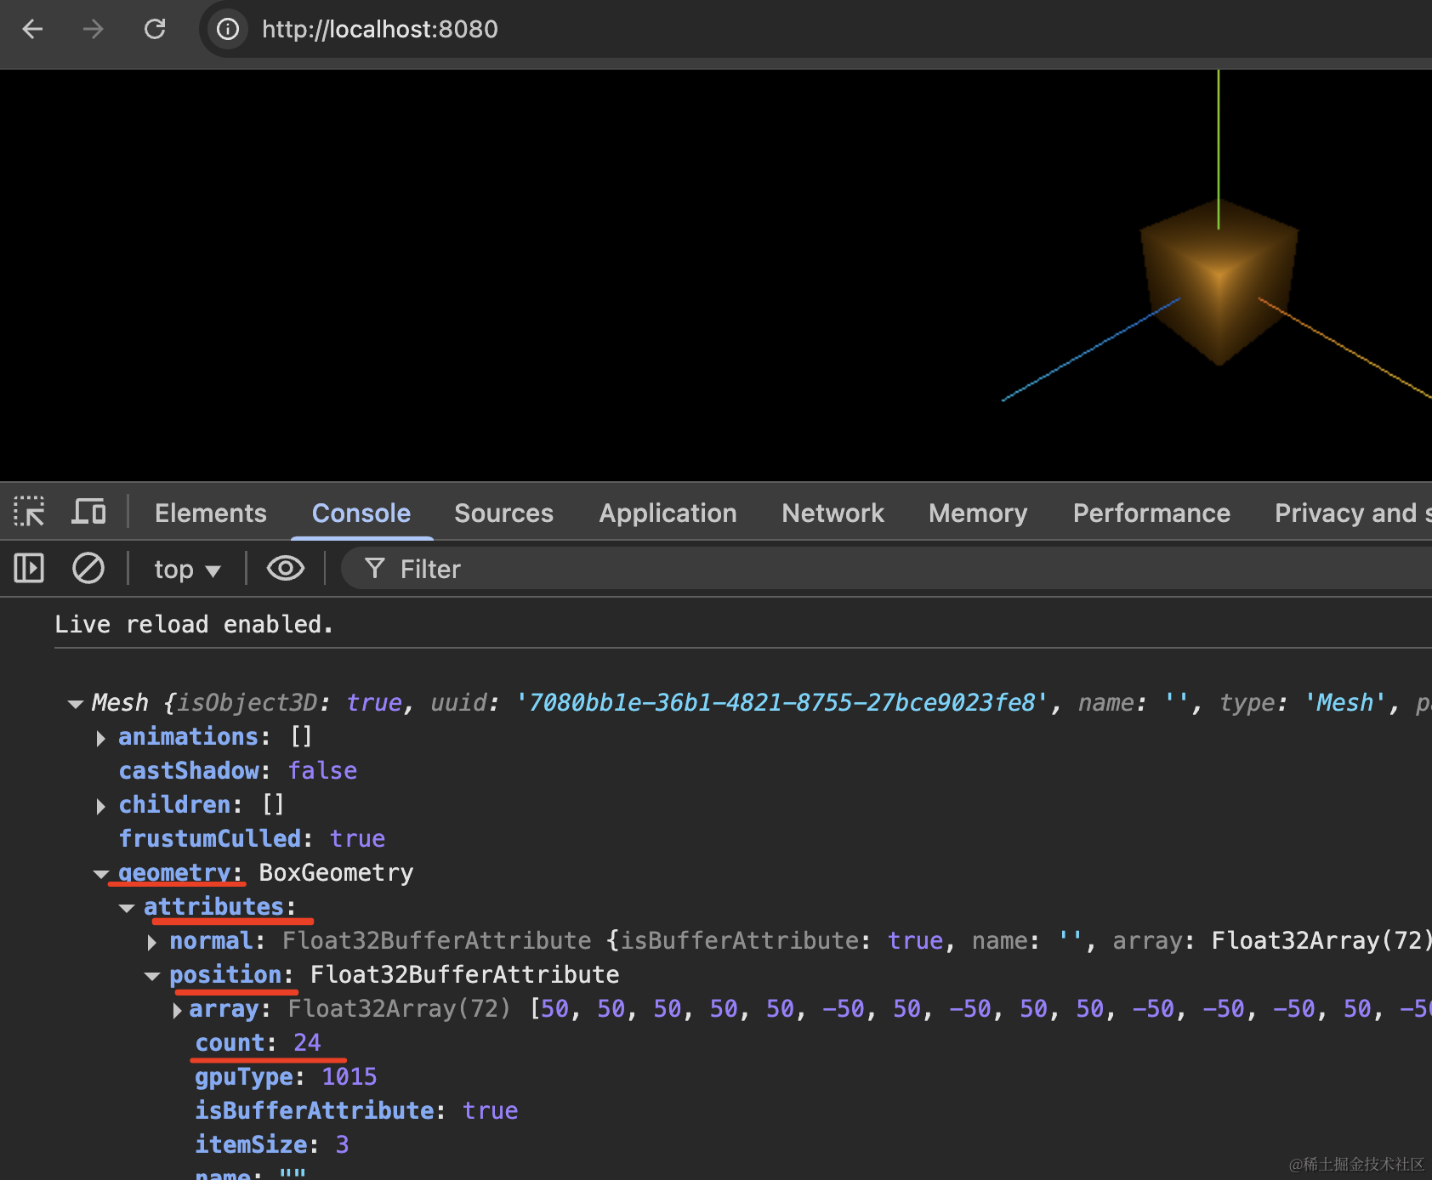Focus the console Filter field
Screen dimensions: 1432x1180
pos(884,569)
